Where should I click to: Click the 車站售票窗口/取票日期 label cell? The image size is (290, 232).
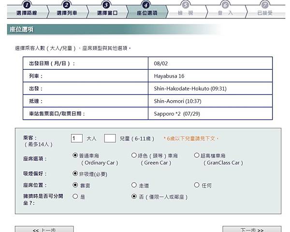coord(86,114)
